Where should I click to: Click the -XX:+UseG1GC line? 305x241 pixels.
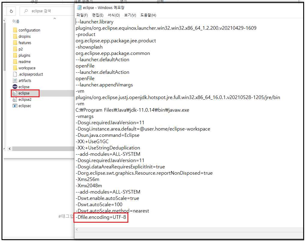(92, 142)
